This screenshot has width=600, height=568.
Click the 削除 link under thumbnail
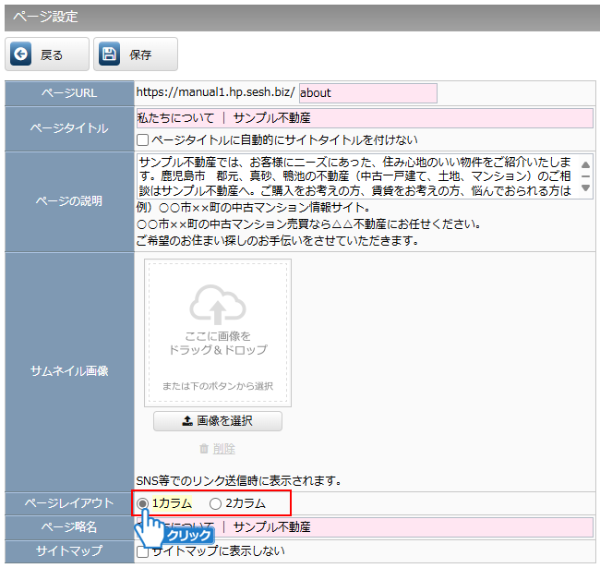pyautogui.click(x=222, y=449)
